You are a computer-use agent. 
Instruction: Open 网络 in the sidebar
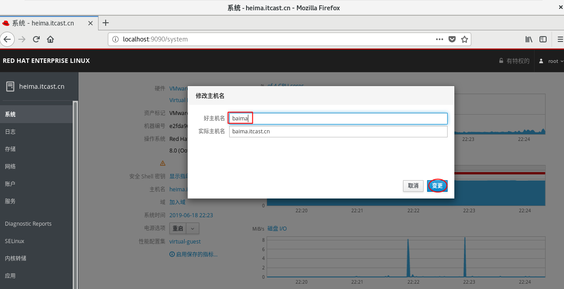pyautogui.click(x=37, y=166)
